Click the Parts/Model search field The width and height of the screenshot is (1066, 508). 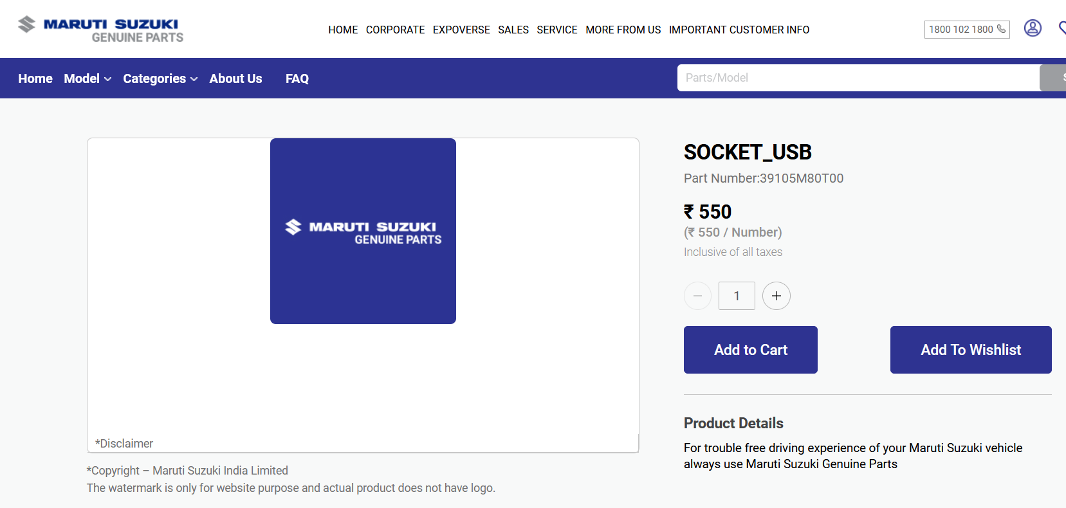858,78
